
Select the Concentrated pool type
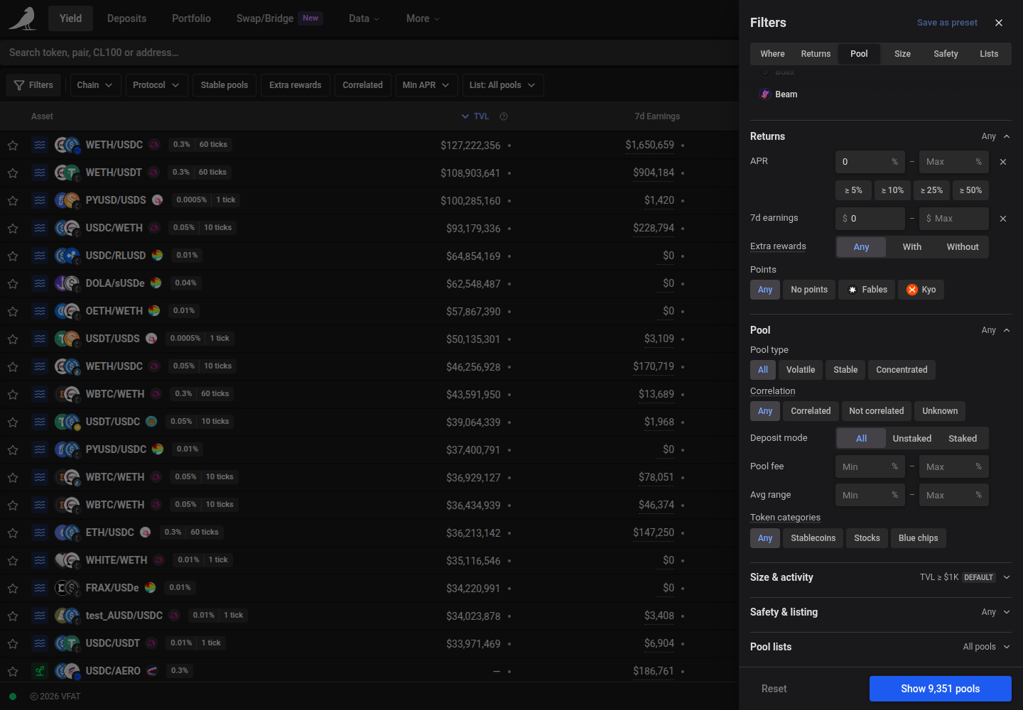point(902,370)
